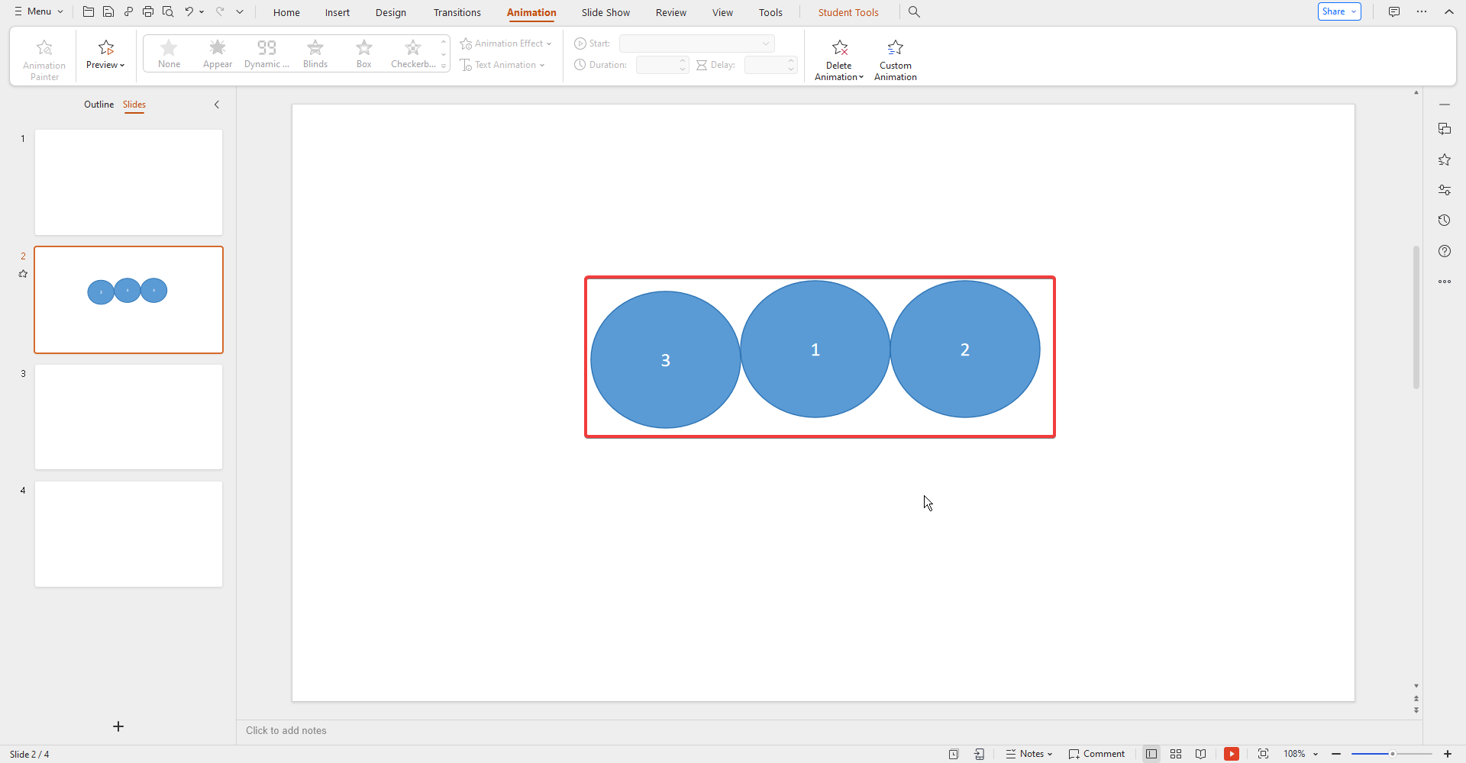Toggle normal view layout
Screen dimensions: 1466x763
pyautogui.click(x=1151, y=754)
